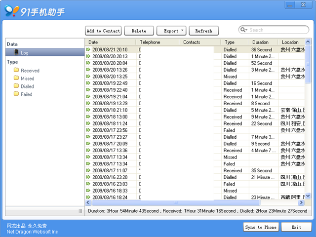Click the Refresh button
This screenshot has height=237, width=316.
click(204, 31)
